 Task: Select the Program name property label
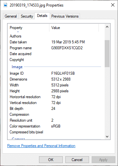(21, 48)
